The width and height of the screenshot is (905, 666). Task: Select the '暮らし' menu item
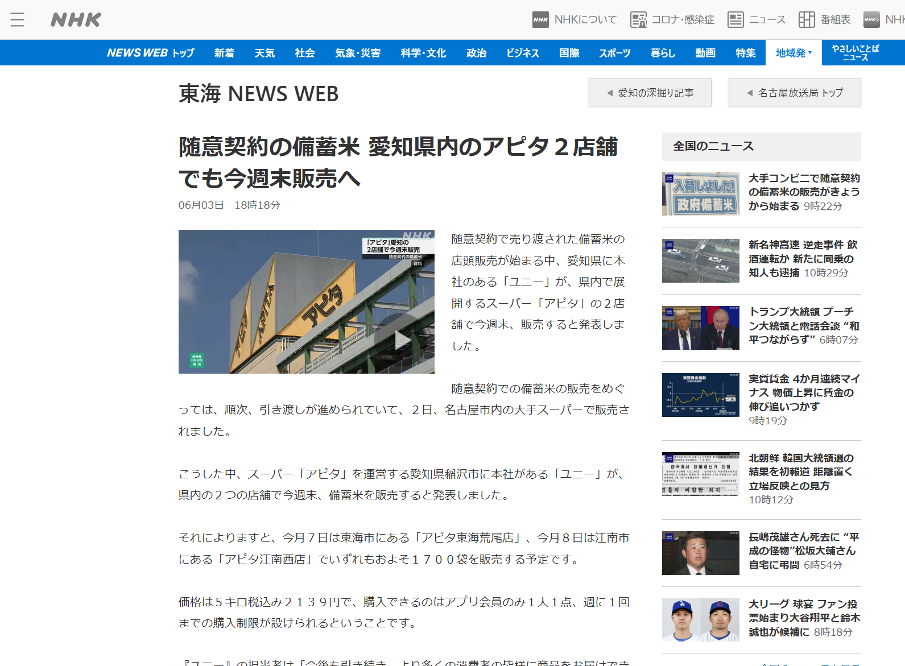[x=663, y=53]
